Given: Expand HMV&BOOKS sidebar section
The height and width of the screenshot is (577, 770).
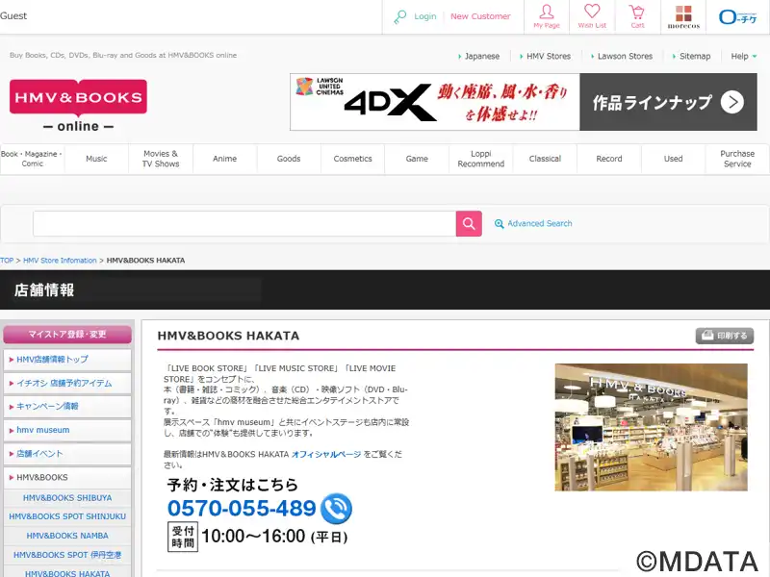Looking at the screenshot, I should coord(67,477).
